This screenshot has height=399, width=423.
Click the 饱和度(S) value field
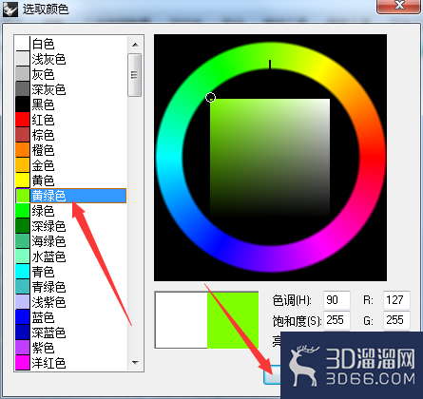point(336,320)
